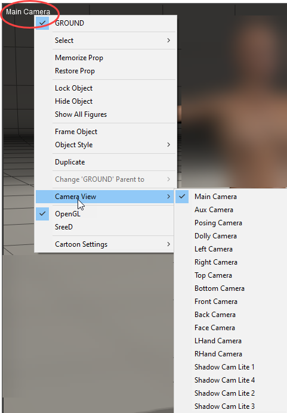The image size is (287, 413).
Task: Switch preview renderer to SreeD
Action: (64, 227)
